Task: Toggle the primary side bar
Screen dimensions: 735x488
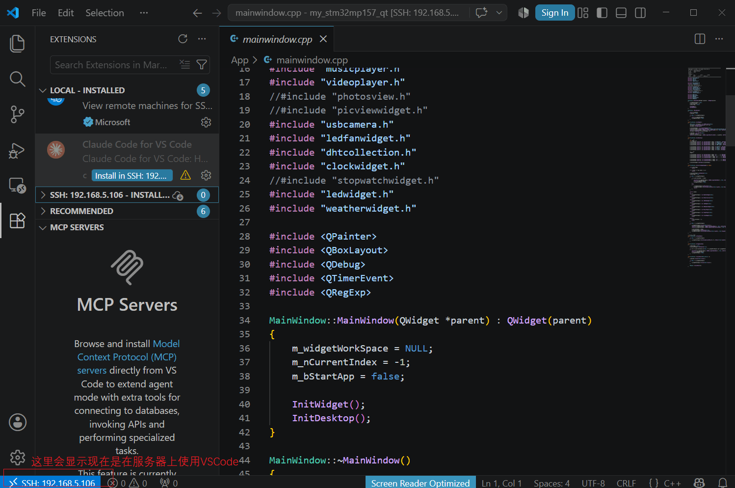Action: click(602, 13)
